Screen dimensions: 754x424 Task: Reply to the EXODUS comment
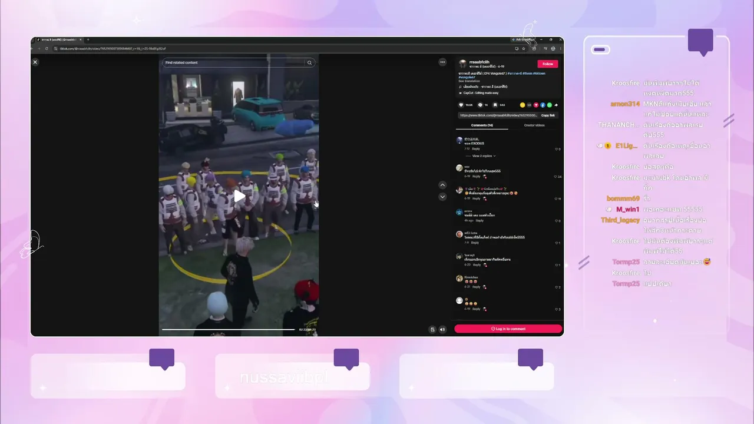coord(476,149)
